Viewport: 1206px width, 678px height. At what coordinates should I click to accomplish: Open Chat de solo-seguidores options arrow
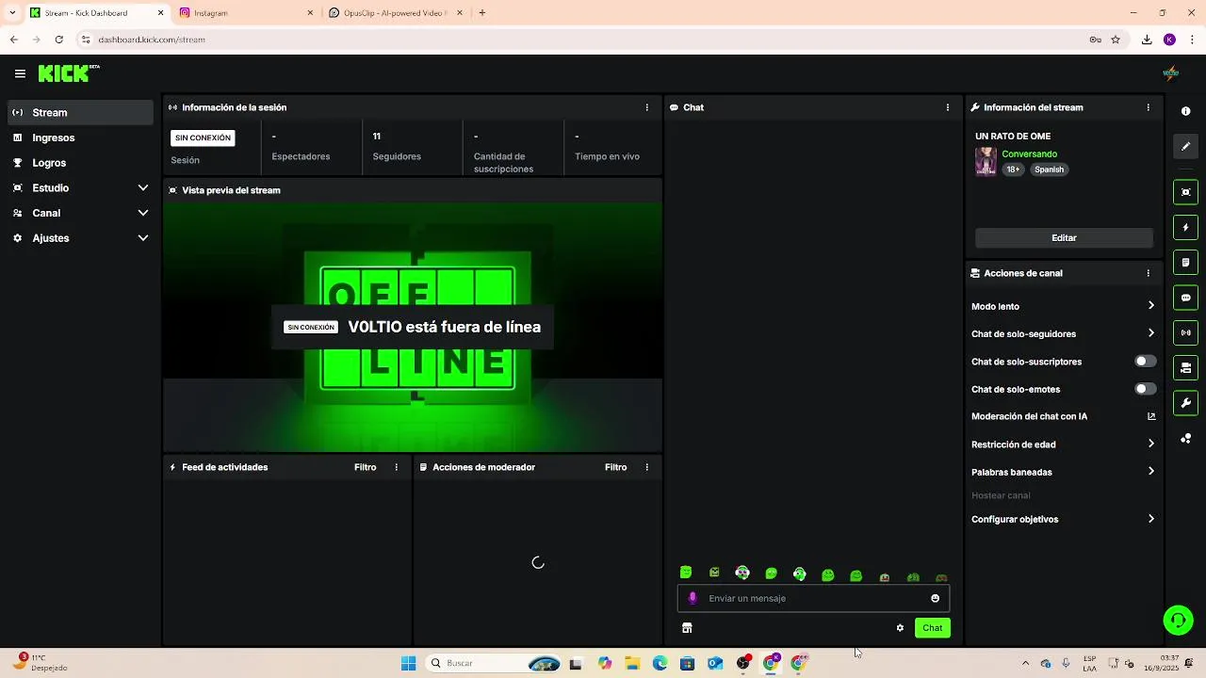(x=1150, y=333)
